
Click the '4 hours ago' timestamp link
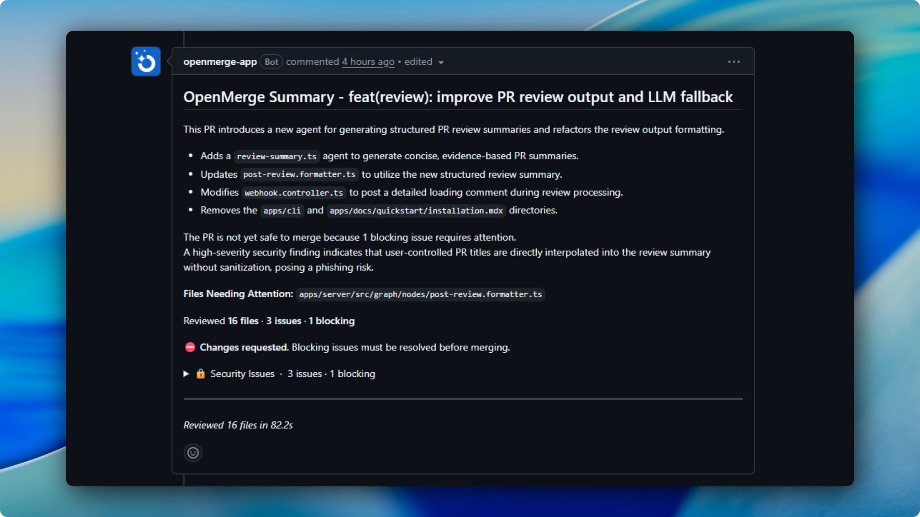pos(368,62)
